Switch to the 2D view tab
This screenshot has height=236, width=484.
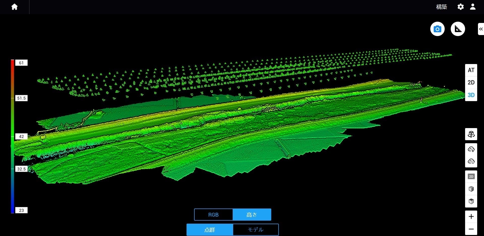[471, 82]
